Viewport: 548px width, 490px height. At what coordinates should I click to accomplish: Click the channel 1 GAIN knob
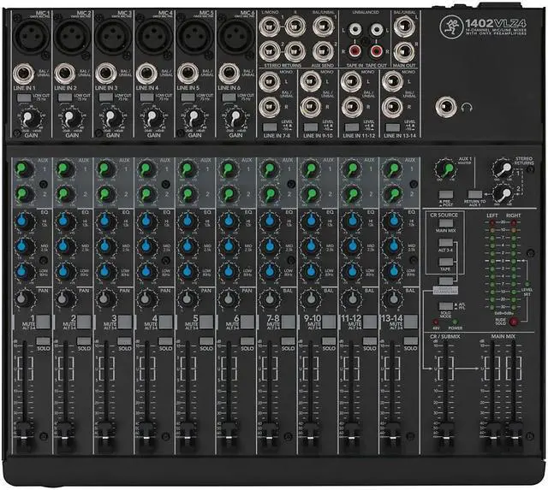pos(28,115)
